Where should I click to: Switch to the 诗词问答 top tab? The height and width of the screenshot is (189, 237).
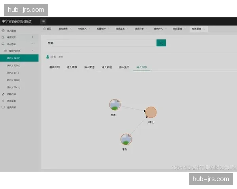(x=139, y=29)
